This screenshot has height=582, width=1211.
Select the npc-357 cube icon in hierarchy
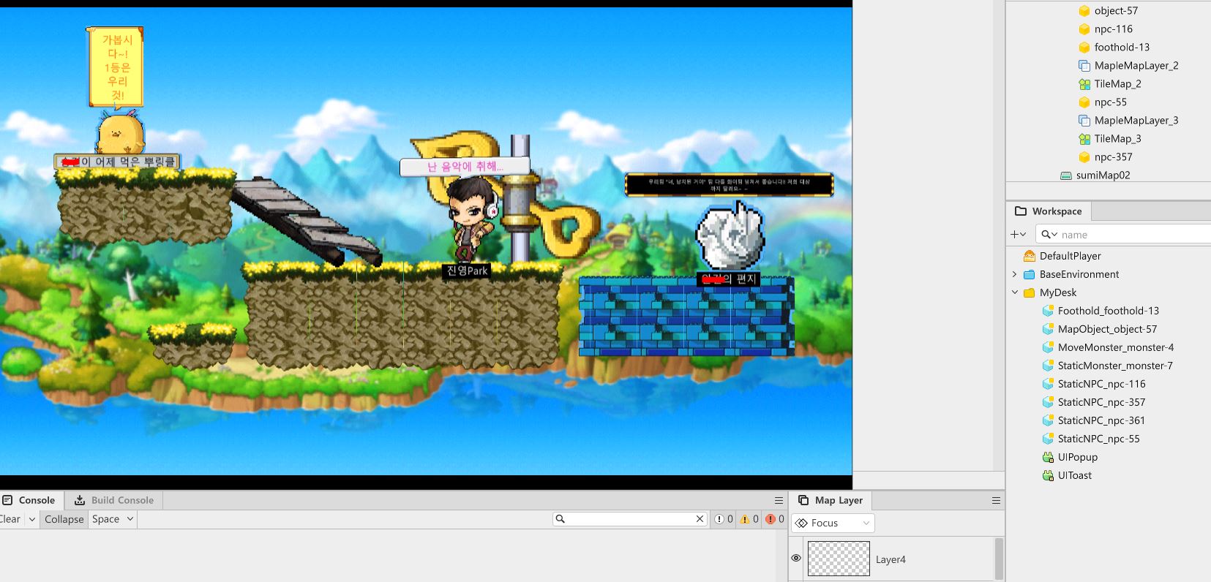point(1084,157)
